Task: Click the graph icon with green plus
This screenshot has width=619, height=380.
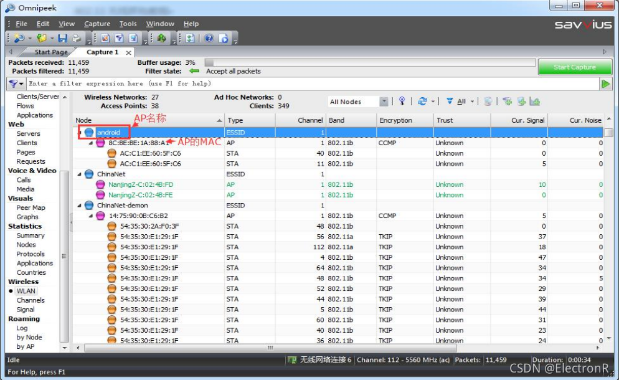Action: pos(534,101)
